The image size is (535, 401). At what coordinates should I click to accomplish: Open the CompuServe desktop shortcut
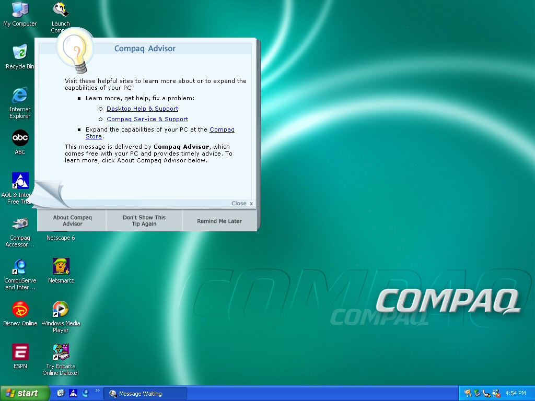[x=20, y=267]
